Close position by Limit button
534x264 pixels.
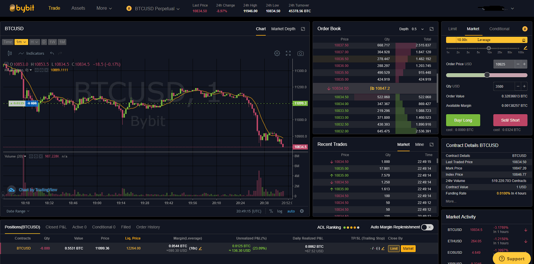(x=394, y=248)
